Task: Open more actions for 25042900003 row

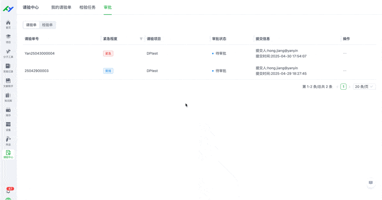Action: pyautogui.click(x=345, y=71)
